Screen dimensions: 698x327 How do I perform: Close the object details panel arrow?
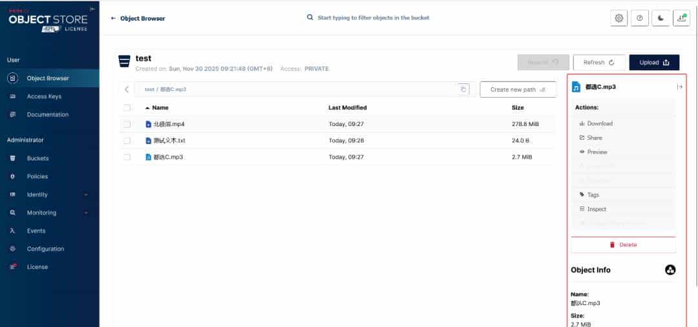click(679, 87)
